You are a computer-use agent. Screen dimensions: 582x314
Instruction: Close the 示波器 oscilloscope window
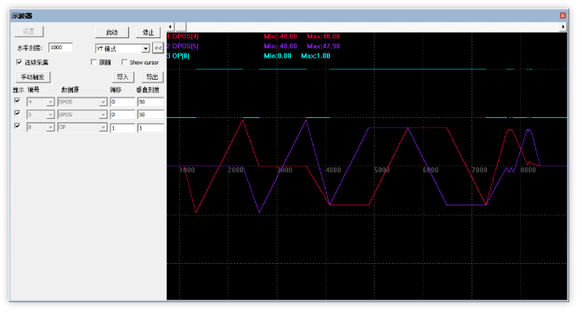click(x=562, y=15)
